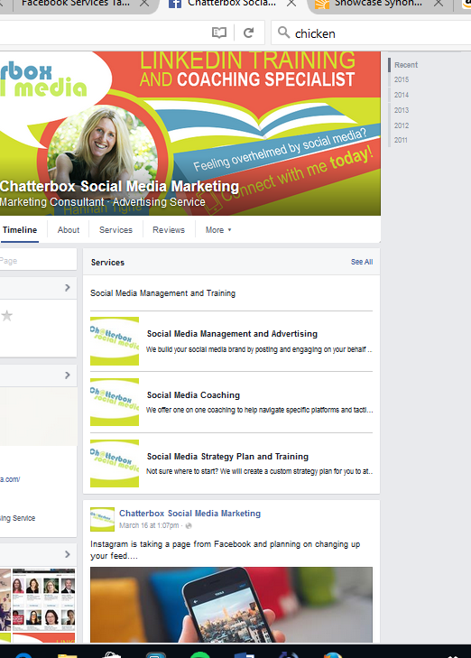Screen dimensions: 471x658
Task: Jump to 2012 in timeline navigator
Action: pyautogui.click(x=402, y=125)
